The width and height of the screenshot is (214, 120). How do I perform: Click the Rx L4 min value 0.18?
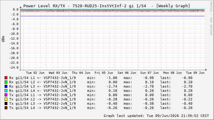click(x=113, y=91)
